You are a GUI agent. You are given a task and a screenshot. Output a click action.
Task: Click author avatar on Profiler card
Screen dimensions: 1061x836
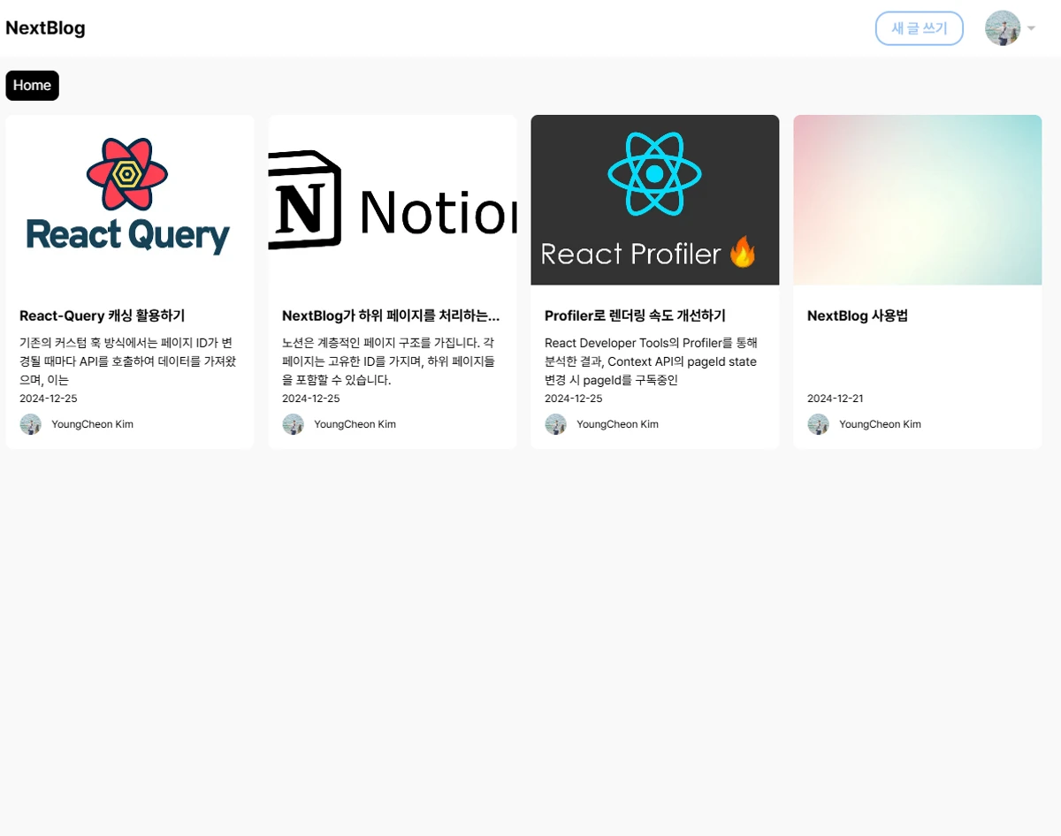555,424
